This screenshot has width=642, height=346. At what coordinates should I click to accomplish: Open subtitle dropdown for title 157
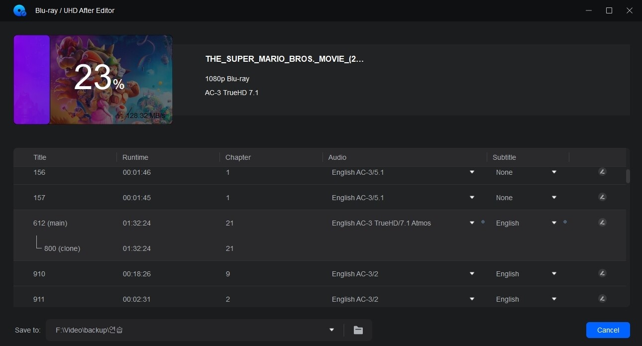coord(554,198)
